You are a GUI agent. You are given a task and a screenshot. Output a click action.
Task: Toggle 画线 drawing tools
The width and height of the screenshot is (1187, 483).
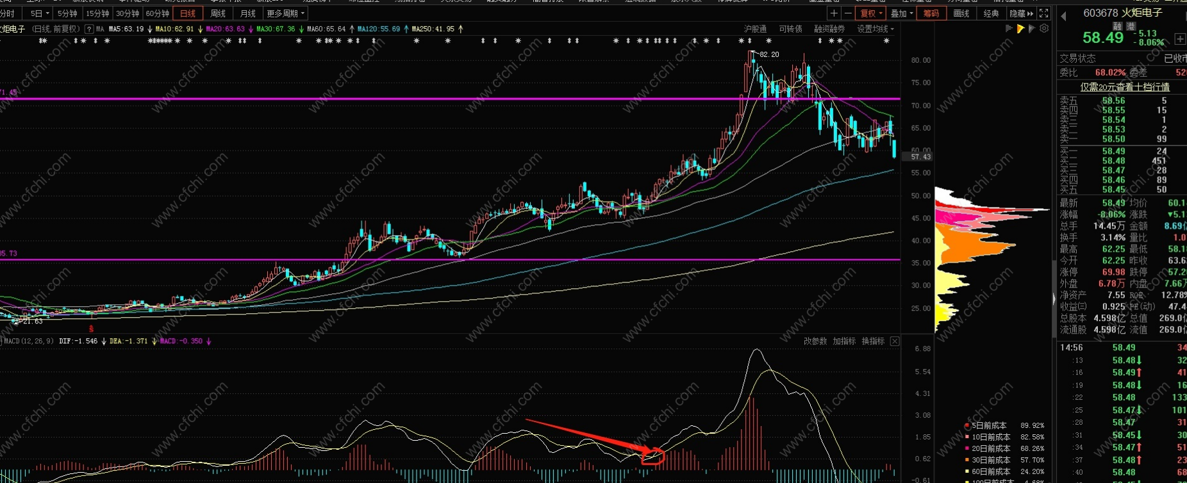(x=961, y=13)
